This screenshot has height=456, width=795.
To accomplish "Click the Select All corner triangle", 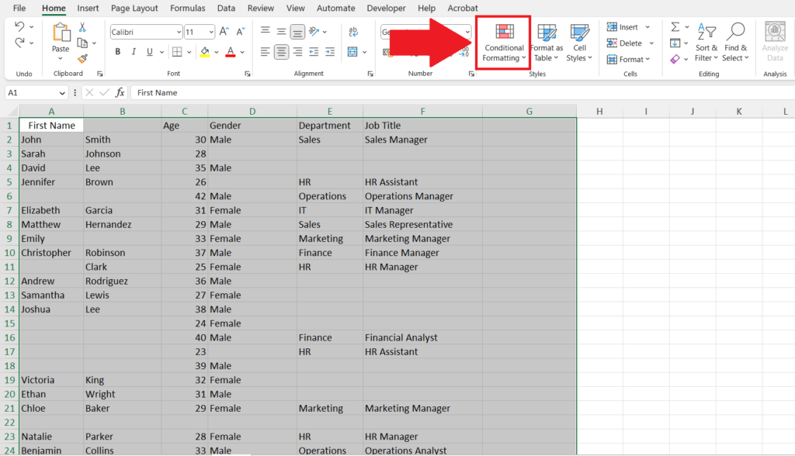I will pos(12,112).
